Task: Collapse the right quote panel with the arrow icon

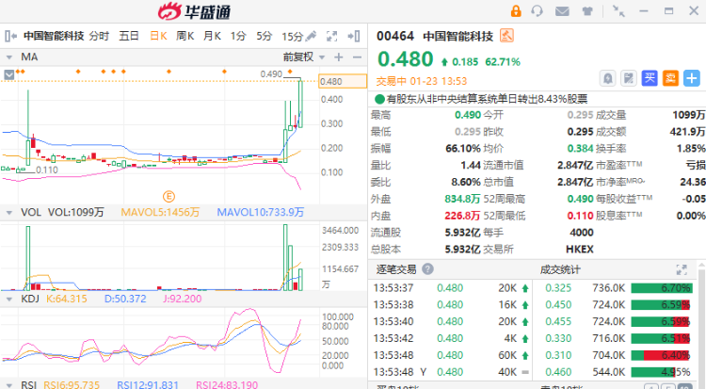Action: point(354,36)
